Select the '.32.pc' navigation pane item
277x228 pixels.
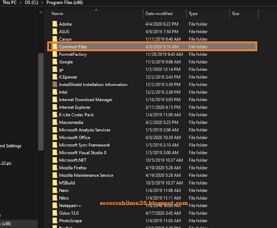click(6, 163)
